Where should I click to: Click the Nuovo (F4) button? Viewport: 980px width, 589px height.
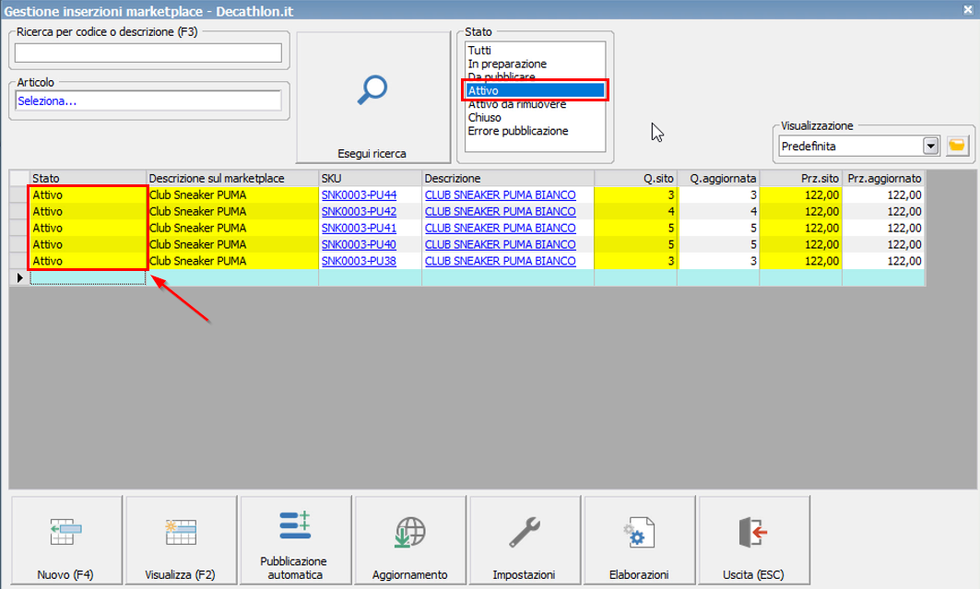point(65,540)
